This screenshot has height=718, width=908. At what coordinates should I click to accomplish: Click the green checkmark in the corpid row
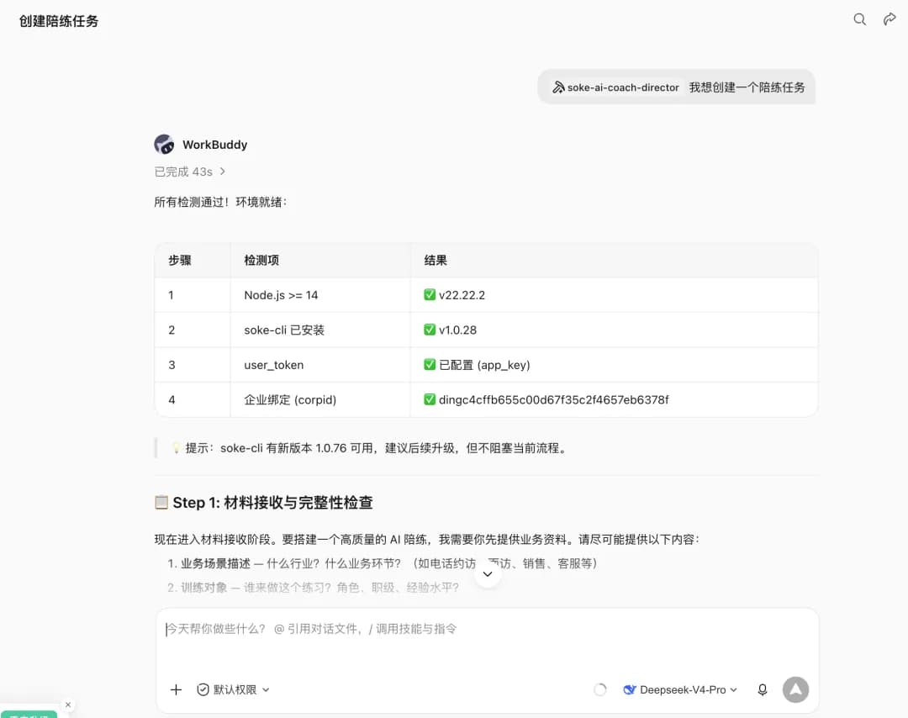[x=430, y=399]
